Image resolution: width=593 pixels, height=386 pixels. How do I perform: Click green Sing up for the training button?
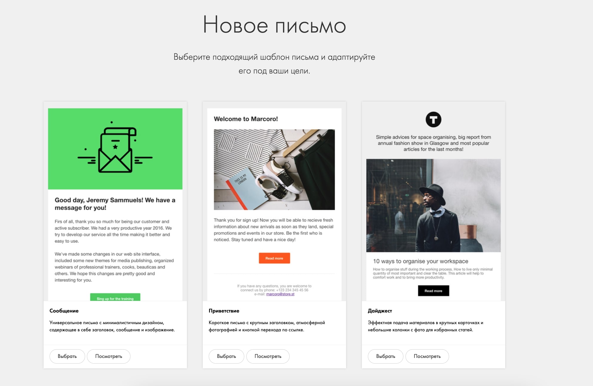(x=115, y=297)
